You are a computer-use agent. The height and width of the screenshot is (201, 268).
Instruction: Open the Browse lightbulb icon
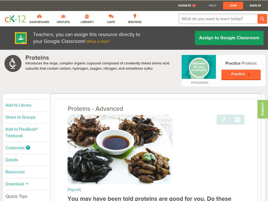[x=135, y=16]
